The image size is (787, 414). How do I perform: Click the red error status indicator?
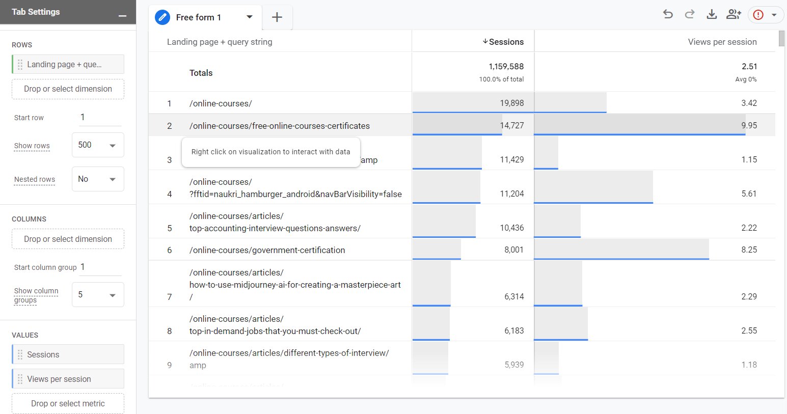click(x=759, y=15)
